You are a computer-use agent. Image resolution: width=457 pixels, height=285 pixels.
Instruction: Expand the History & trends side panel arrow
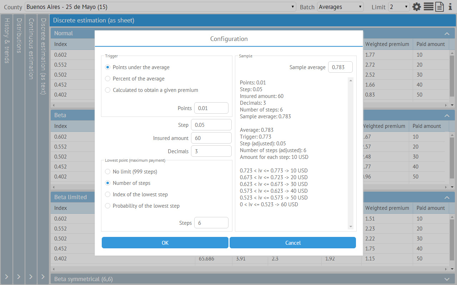click(6, 276)
